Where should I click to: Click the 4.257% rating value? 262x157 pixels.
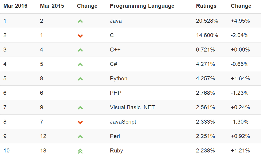205,78
